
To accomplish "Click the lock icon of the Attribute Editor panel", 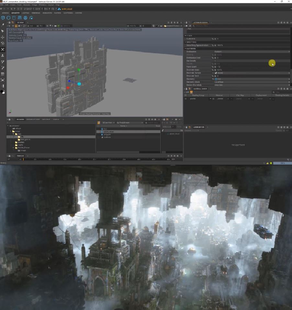I will (x=186, y=23).
